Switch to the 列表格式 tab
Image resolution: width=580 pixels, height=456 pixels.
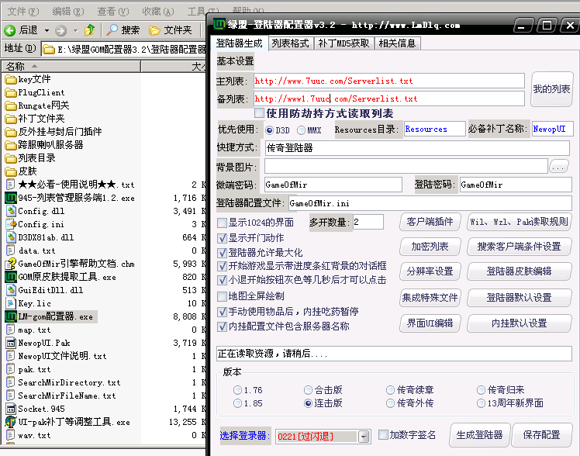pyautogui.click(x=290, y=43)
